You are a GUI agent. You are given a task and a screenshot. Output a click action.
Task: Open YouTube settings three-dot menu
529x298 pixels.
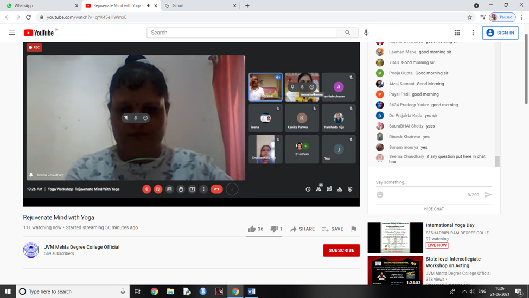pyautogui.click(x=473, y=33)
